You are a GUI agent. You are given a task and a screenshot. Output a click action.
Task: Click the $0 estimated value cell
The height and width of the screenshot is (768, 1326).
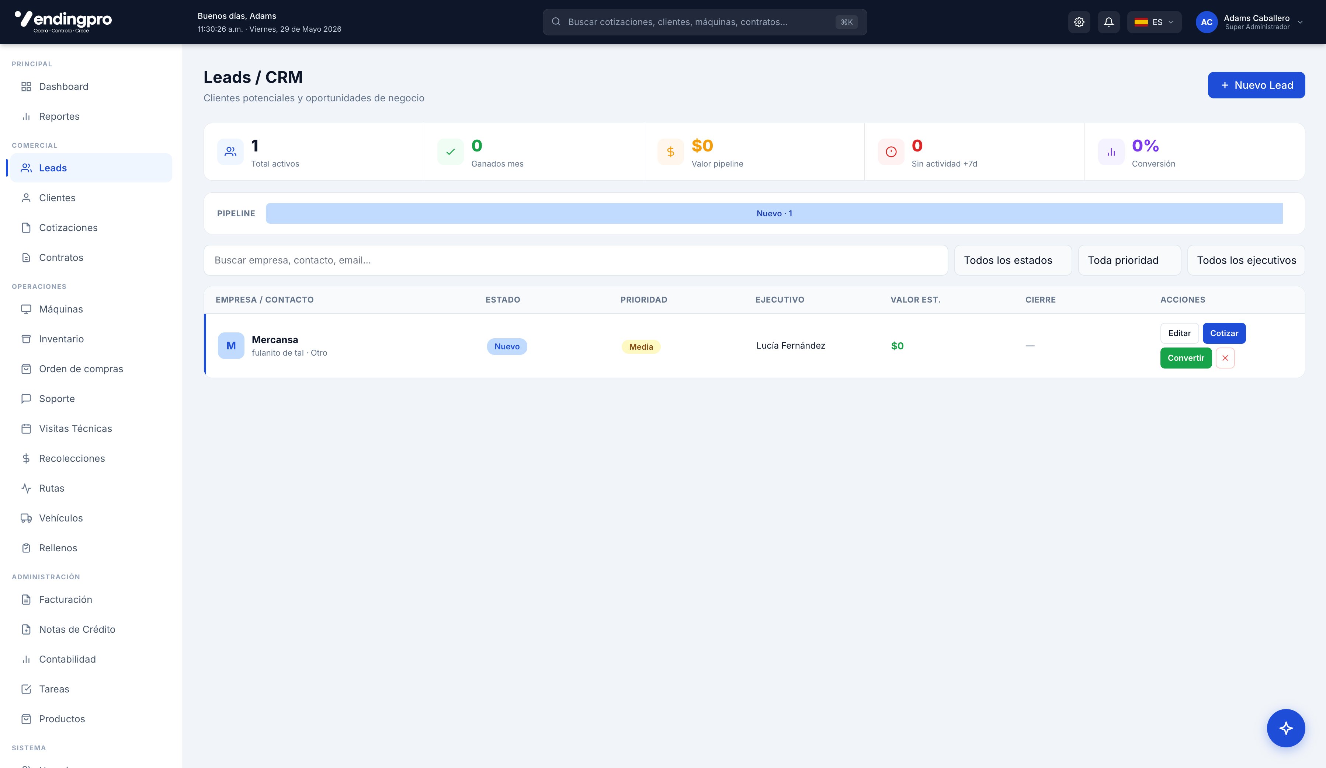tap(897, 346)
